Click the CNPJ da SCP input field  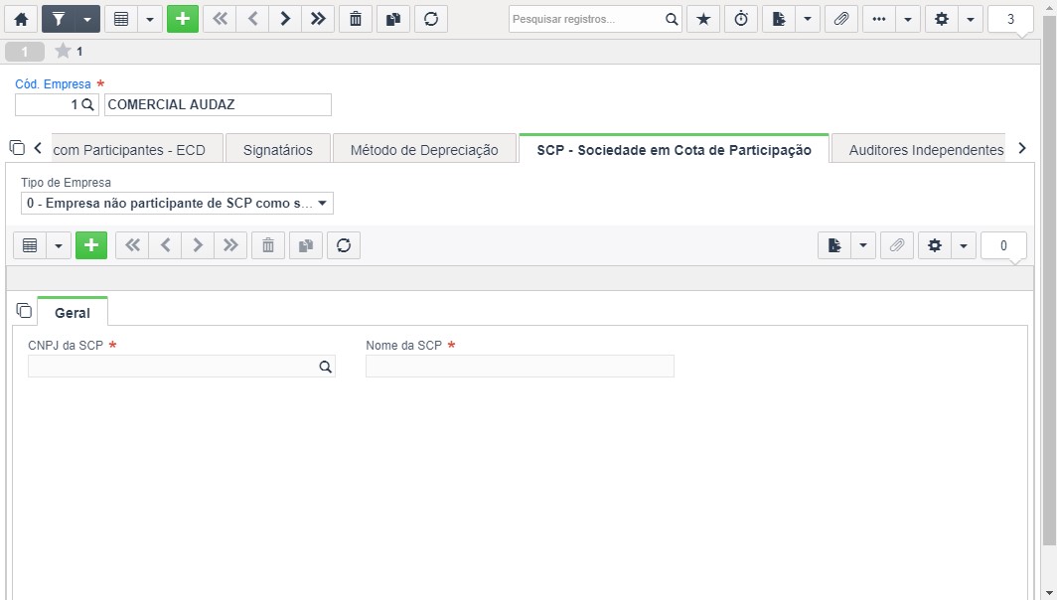pos(182,367)
